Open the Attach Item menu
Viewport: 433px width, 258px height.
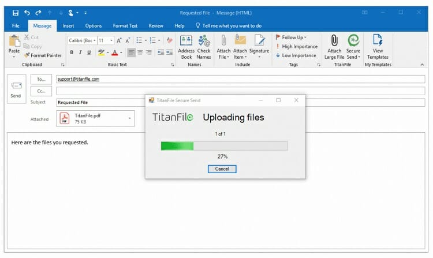[240, 47]
